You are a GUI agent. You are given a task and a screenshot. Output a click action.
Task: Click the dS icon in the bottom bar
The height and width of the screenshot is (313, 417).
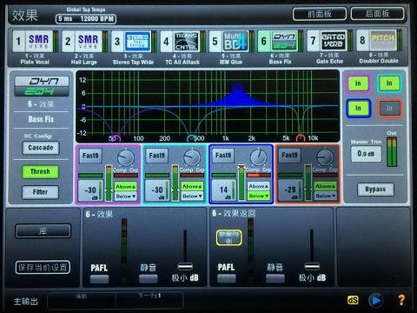(x=353, y=300)
